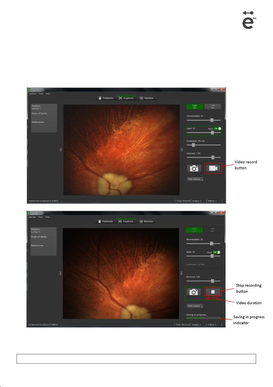
Task: Click 'Videos: 1' in upper status bar
Action: coord(212,201)
